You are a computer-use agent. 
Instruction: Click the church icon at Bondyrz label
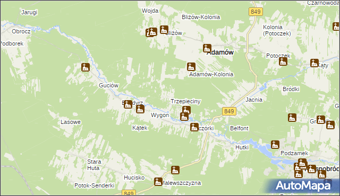click(x=128, y=104)
